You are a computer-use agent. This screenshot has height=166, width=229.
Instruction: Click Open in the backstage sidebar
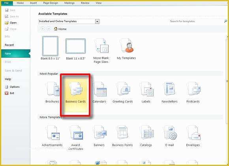tap(11, 23)
